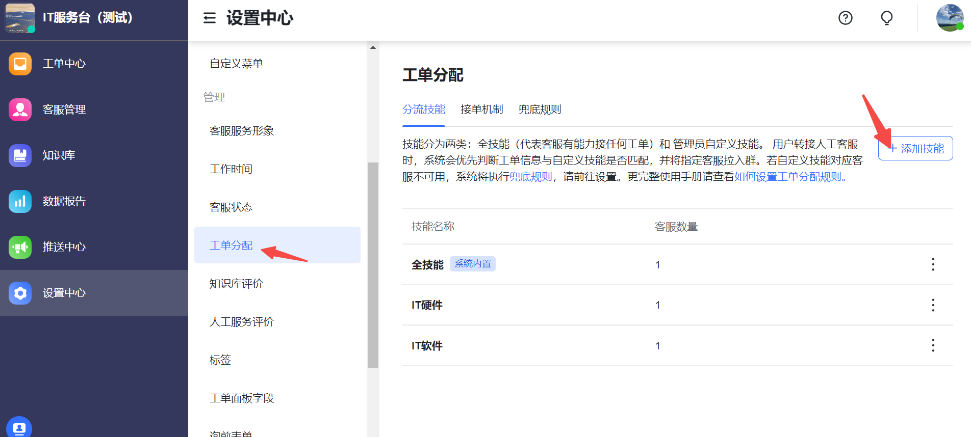Select 客服状态 in settings menu

[x=231, y=207]
